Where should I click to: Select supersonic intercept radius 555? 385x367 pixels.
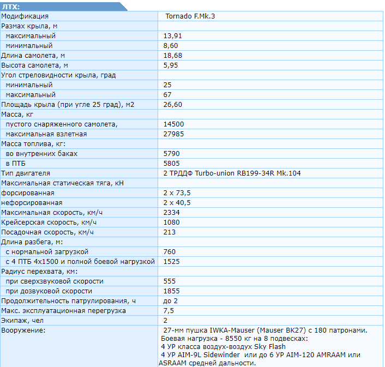tap(170, 281)
